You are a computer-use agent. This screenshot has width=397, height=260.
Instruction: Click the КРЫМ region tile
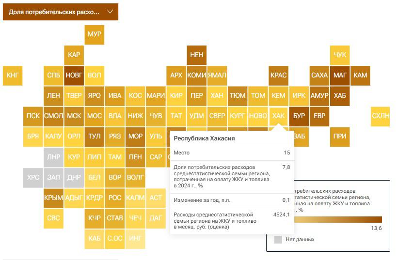pyautogui.click(x=53, y=199)
